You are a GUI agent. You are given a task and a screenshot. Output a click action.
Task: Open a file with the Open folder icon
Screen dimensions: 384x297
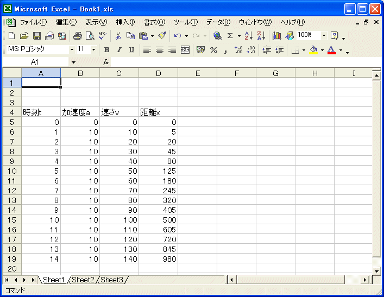pos(24,36)
